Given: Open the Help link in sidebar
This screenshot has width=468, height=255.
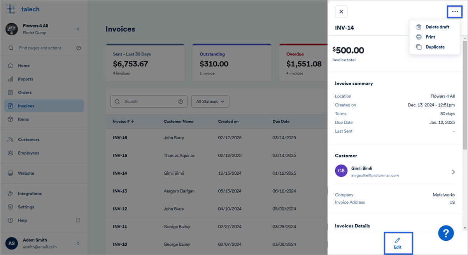Looking at the screenshot, I should tap(44, 220).
